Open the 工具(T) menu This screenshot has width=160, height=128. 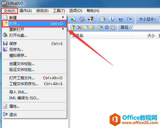pyautogui.click(x=59, y=11)
